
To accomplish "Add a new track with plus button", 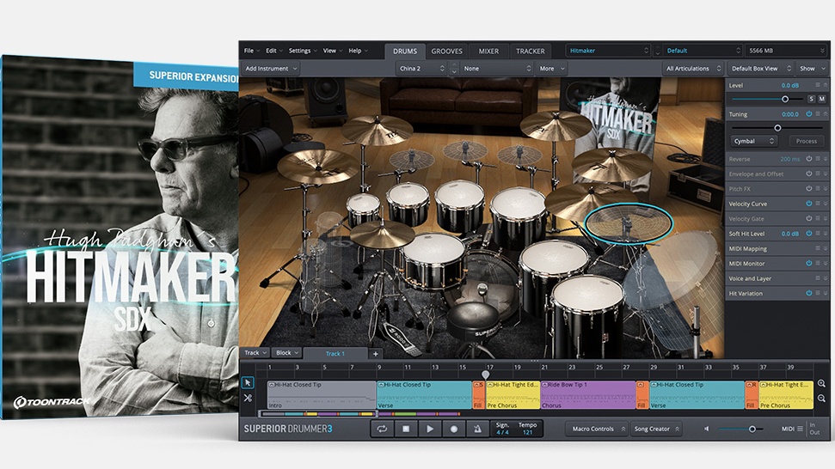I will [x=376, y=354].
